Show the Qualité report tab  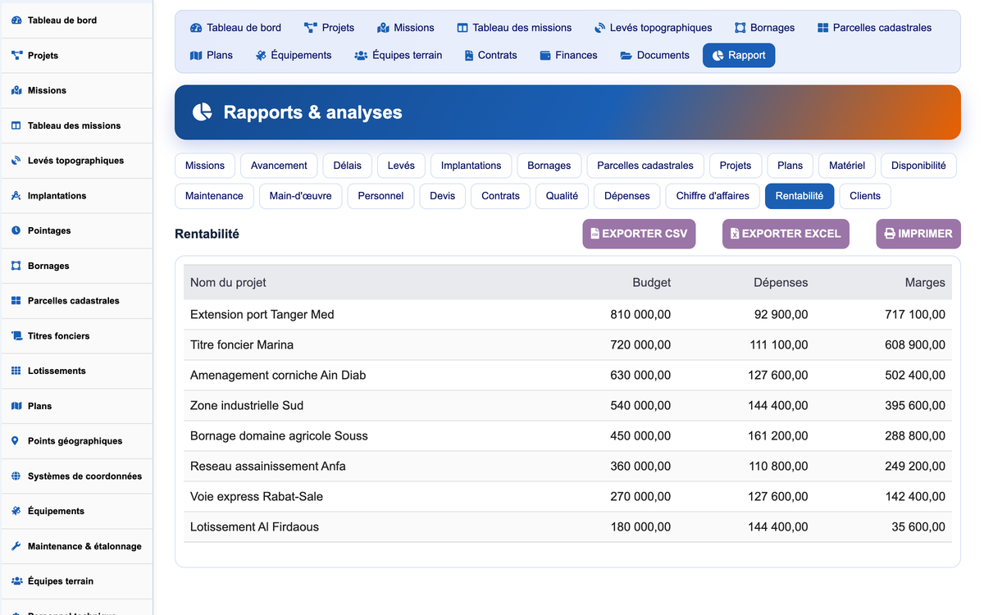562,196
